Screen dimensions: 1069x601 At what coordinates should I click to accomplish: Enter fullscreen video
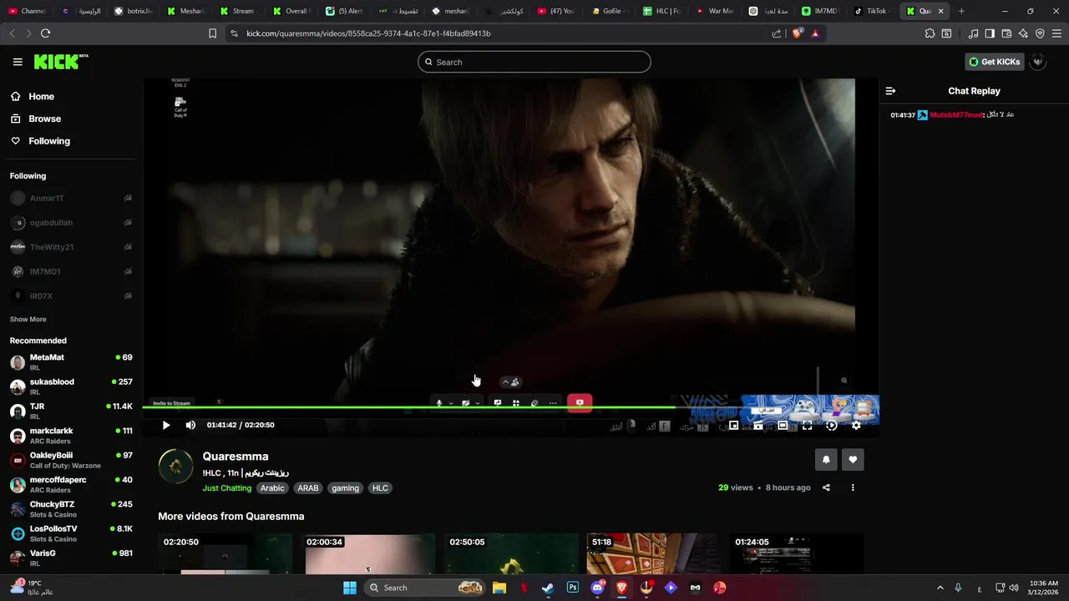(807, 426)
